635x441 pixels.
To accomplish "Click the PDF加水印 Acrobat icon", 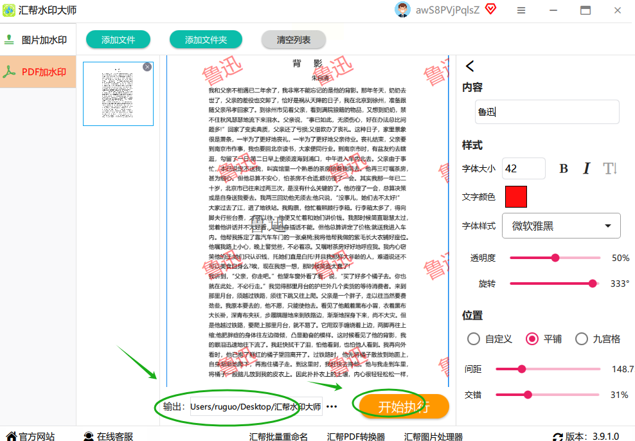I will [9, 71].
